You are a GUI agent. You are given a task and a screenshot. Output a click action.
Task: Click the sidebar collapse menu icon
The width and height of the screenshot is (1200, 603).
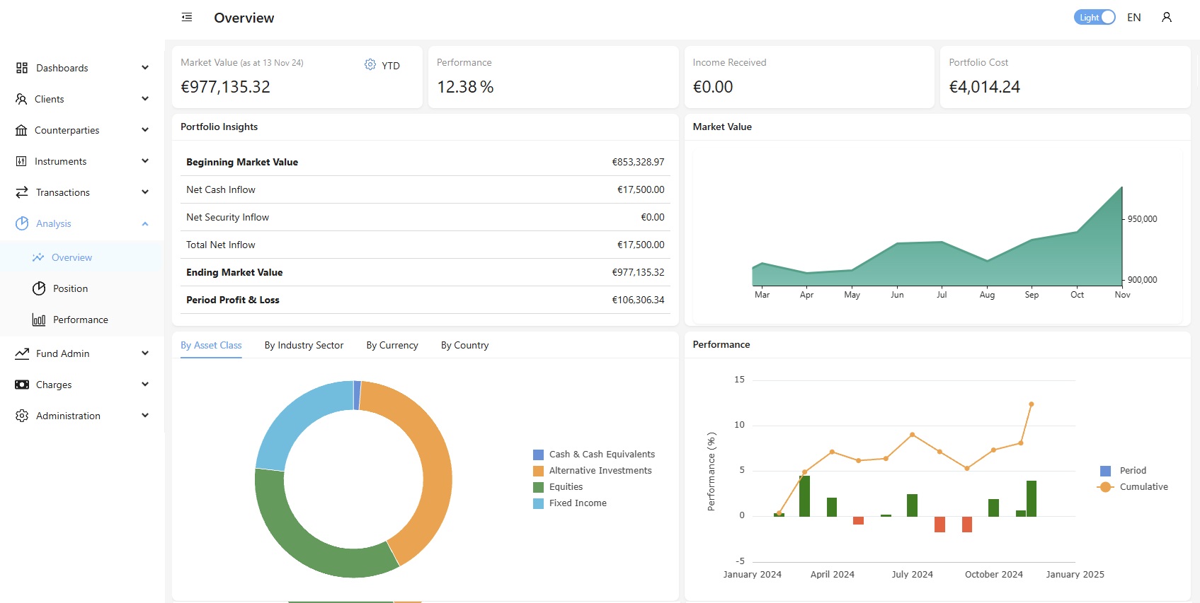click(187, 17)
